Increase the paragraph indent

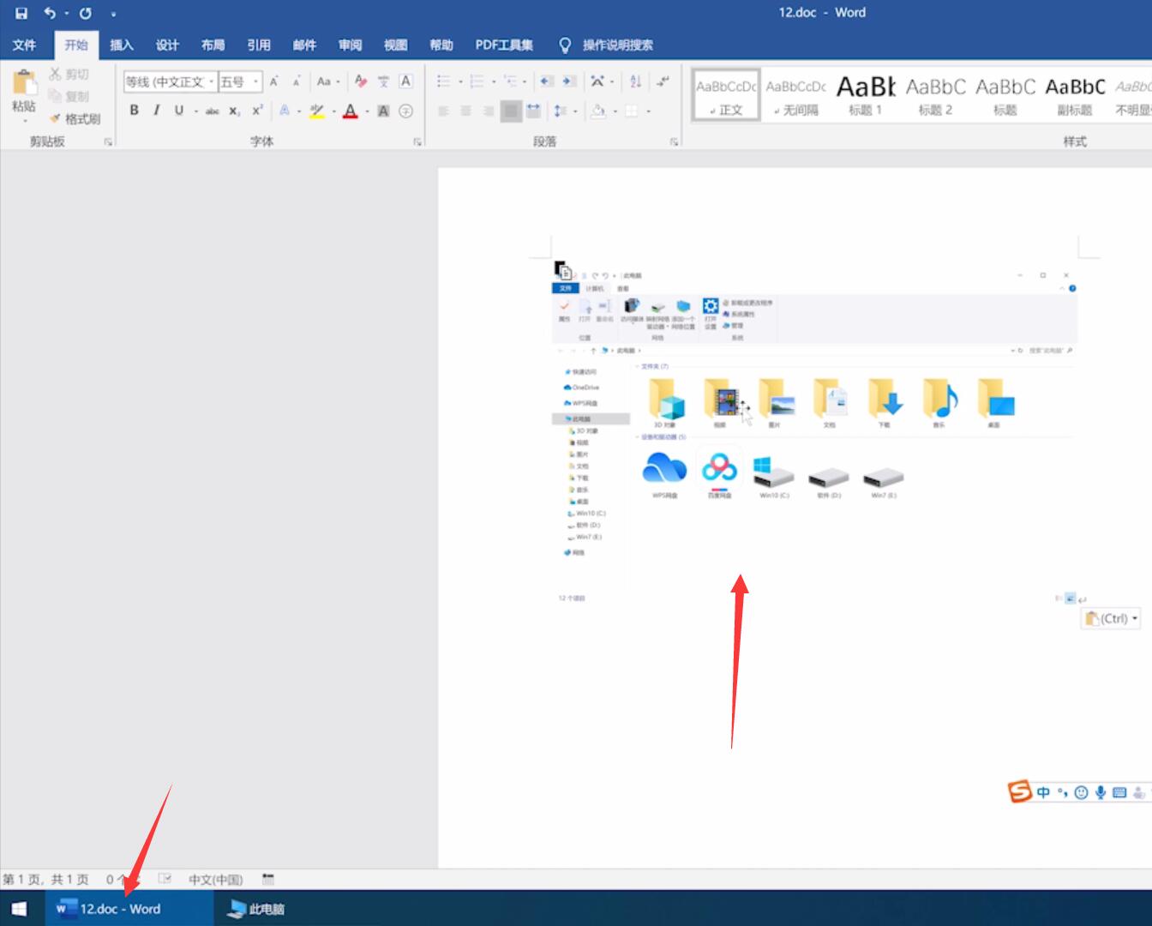569,81
